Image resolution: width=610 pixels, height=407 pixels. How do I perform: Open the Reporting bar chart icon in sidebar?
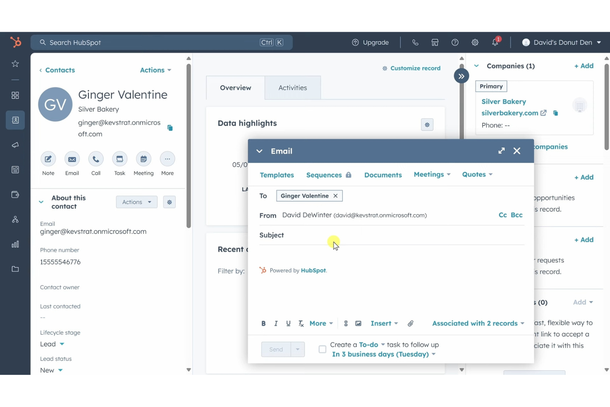click(x=15, y=244)
